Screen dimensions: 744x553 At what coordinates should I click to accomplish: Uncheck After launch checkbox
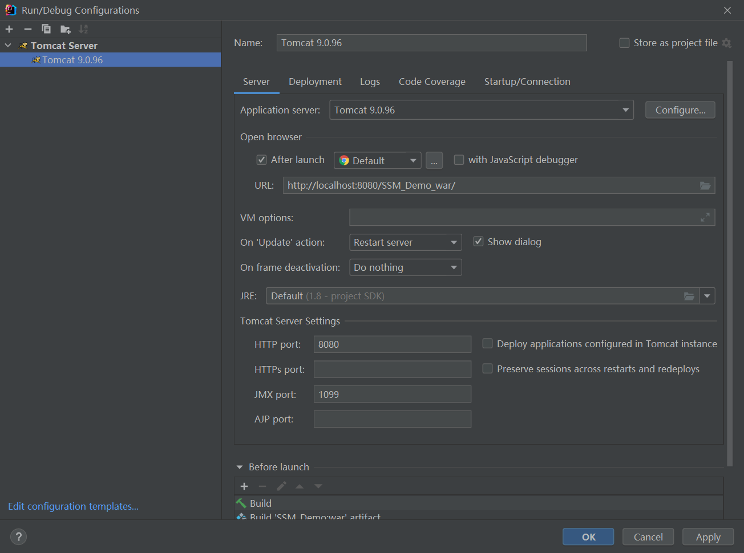(261, 160)
